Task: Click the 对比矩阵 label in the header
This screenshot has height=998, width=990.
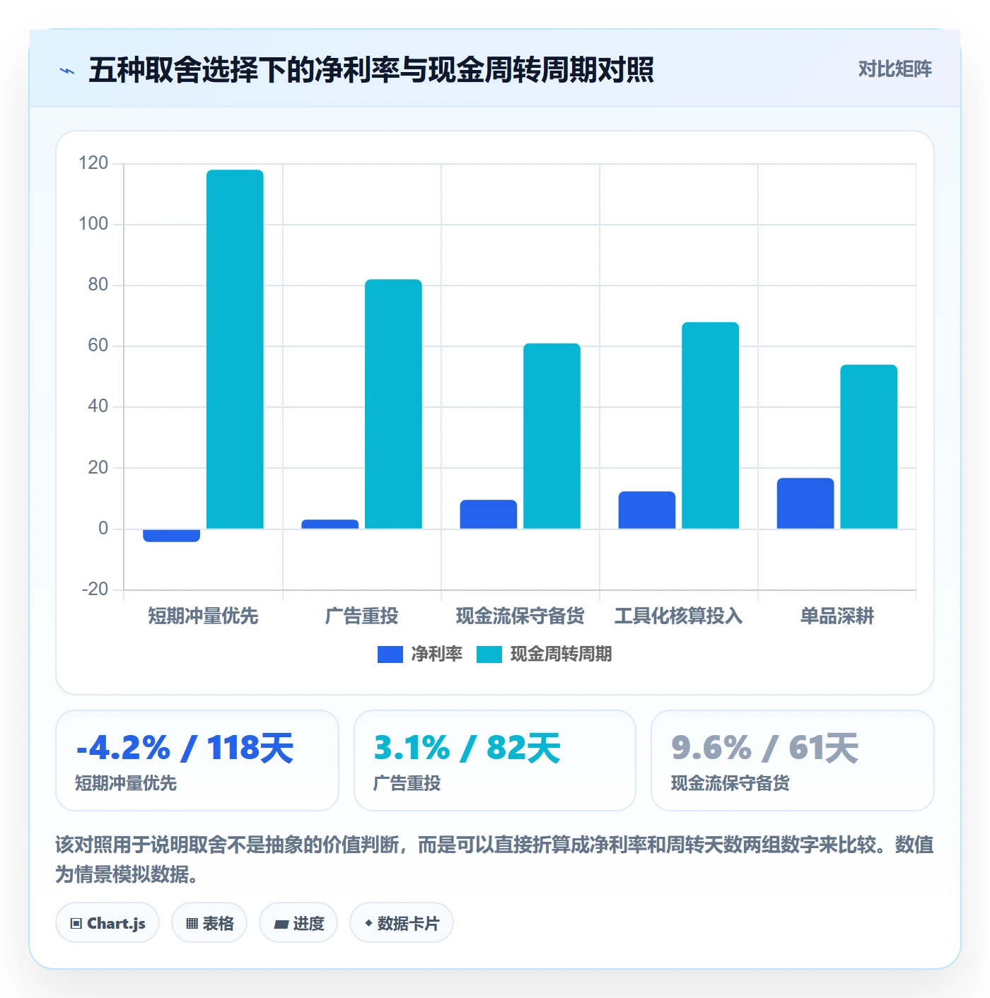Action: (895, 69)
